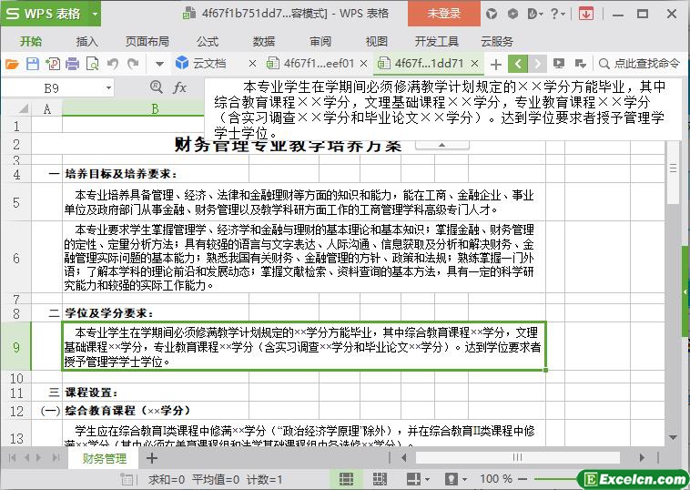Click horizontal scrollbar right arrow
The width and height of the screenshot is (690, 490).
coord(642,458)
